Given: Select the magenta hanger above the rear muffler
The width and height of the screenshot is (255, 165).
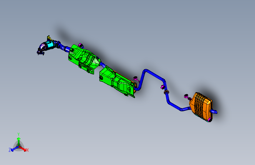Looking at the screenshot, I should point(186,96).
